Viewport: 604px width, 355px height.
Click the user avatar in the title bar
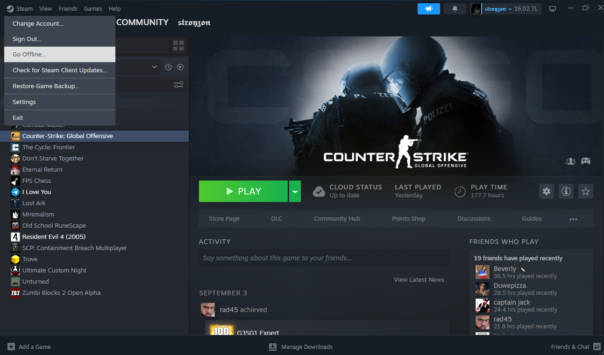point(476,9)
